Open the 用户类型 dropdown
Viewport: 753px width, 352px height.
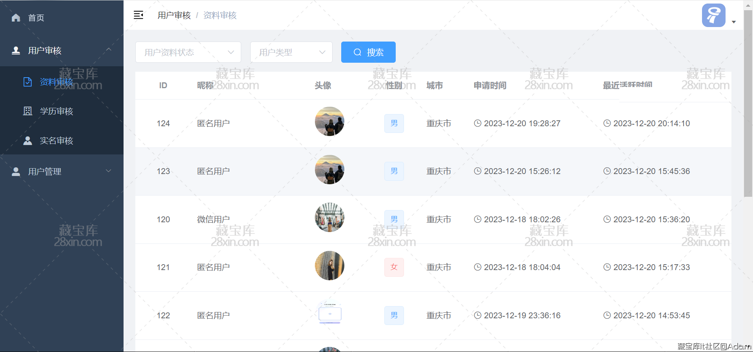(291, 52)
